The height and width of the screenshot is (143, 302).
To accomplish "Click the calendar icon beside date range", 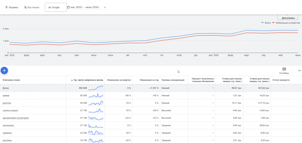I will pyautogui.click(x=68, y=7).
